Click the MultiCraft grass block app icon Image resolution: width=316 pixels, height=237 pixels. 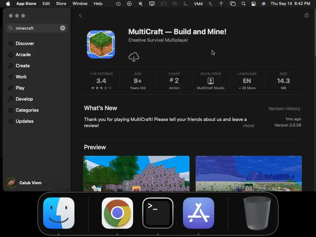click(101, 44)
